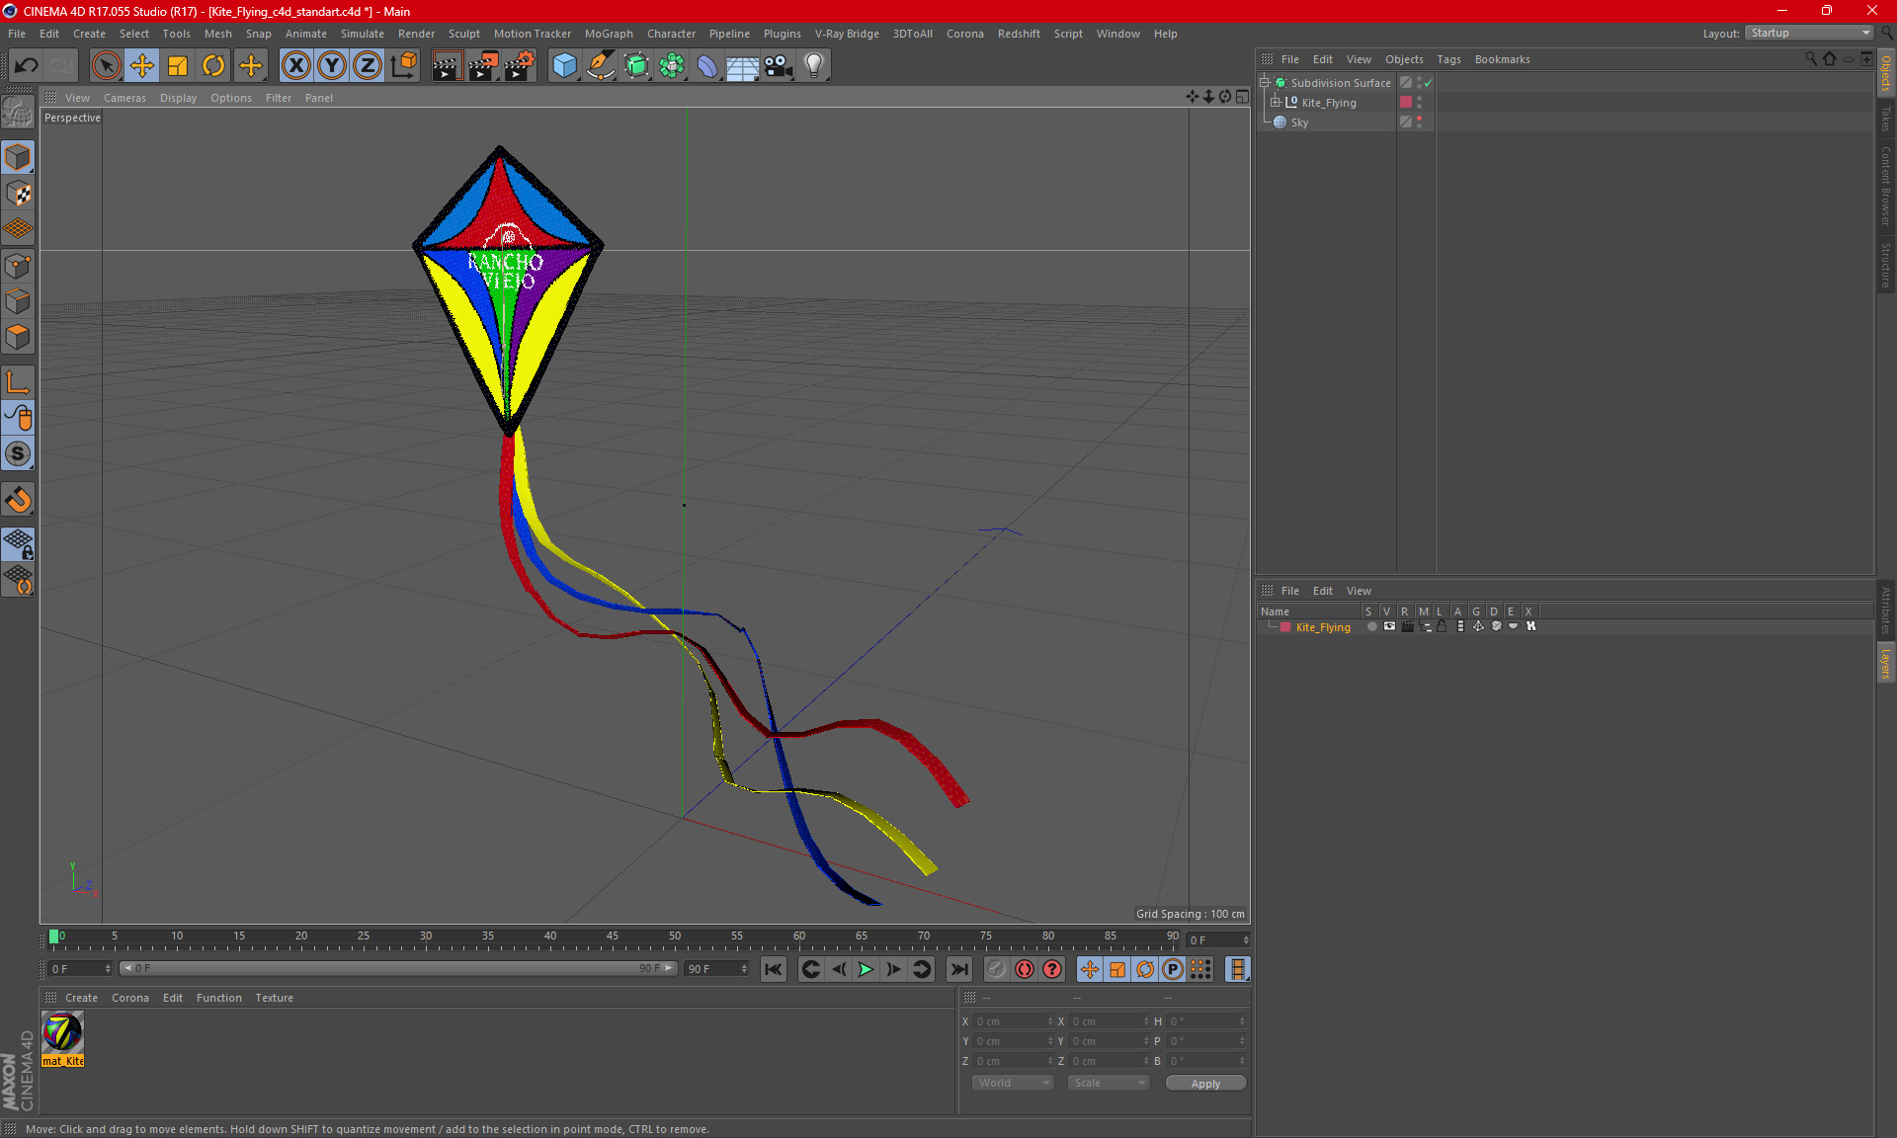Open the MoGraph array icon
Viewport: 1897px width, 1138px height.
(672, 66)
